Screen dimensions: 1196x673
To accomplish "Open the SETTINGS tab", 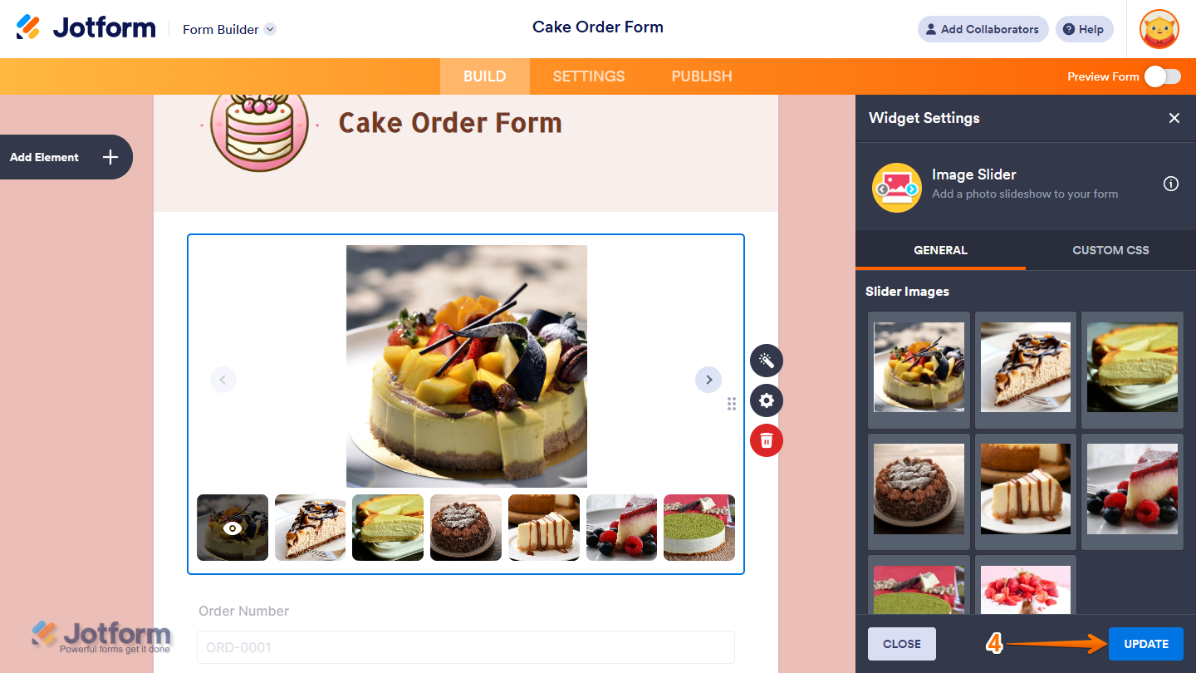I will (589, 76).
